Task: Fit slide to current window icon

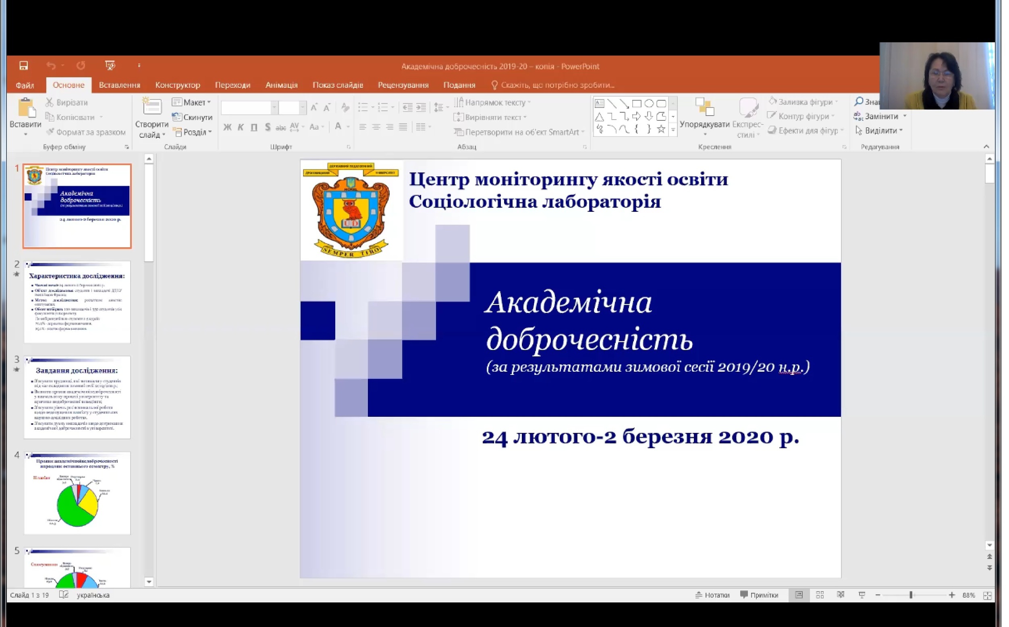Action: coord(987,596)
